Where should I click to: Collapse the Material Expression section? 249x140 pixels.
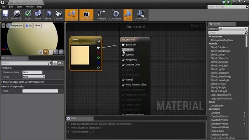pyautogui.click(x=2, y=86)
